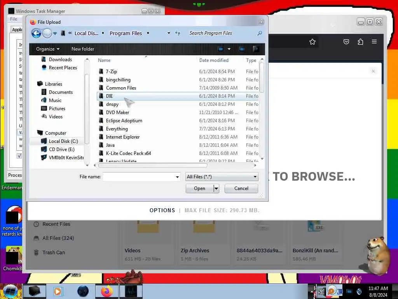The width and height of the screenshot is (398, 299).
Task: Click the Local Disk breadcrumb segment
Action: (x=86, y=33)
